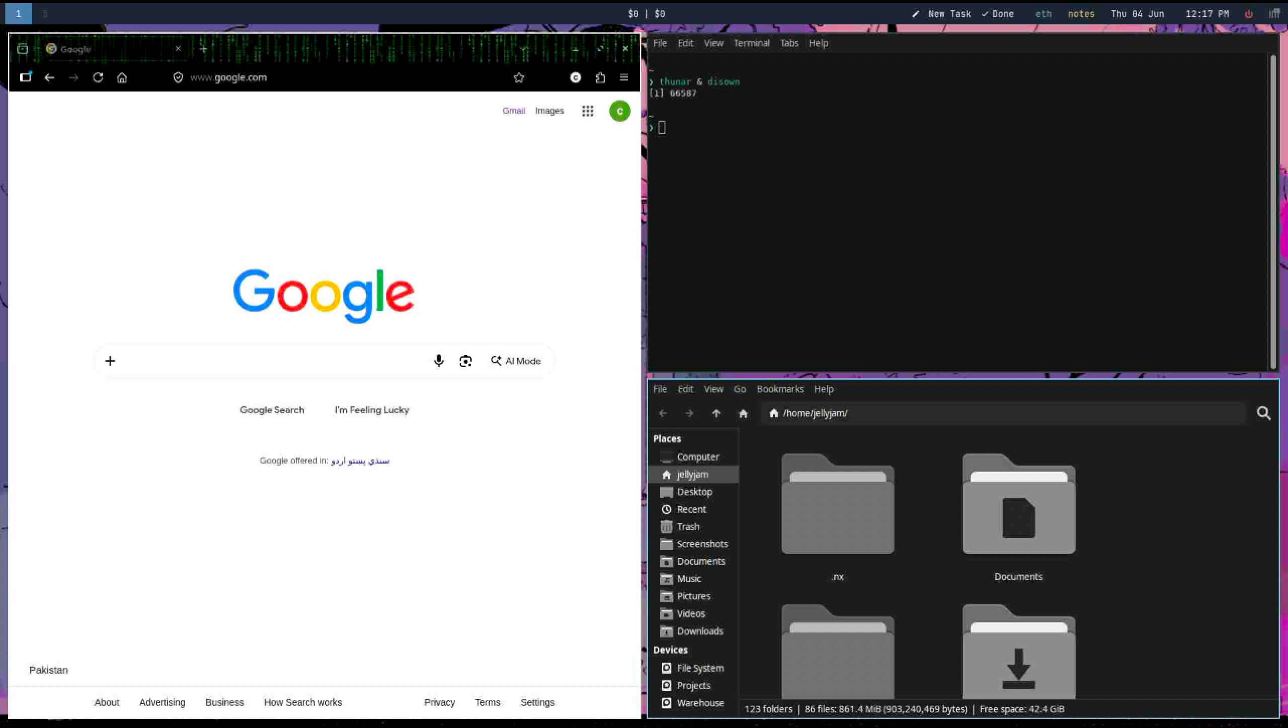Select Music in Places sidebar
The width and height of the screenshot is (1288, 728).
[693, 579]
